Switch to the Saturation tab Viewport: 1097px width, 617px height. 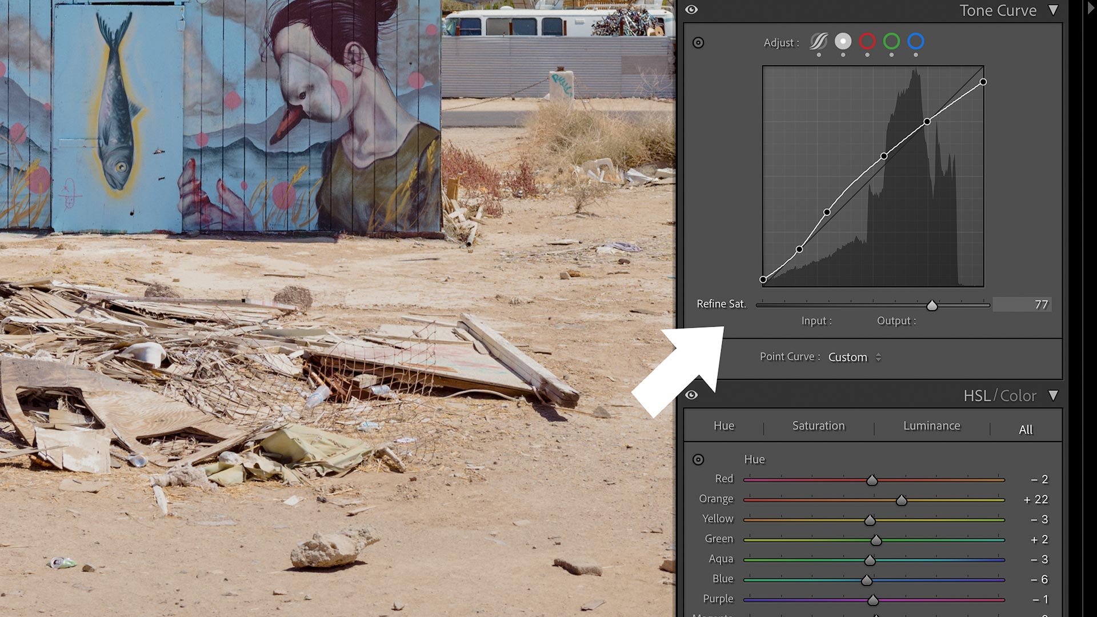coord(818,426)
